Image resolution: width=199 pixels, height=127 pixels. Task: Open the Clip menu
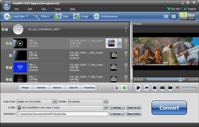(43, 9)
